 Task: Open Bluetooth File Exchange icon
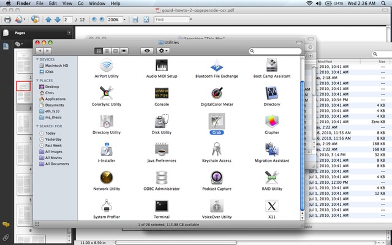(x=216, y=66)
